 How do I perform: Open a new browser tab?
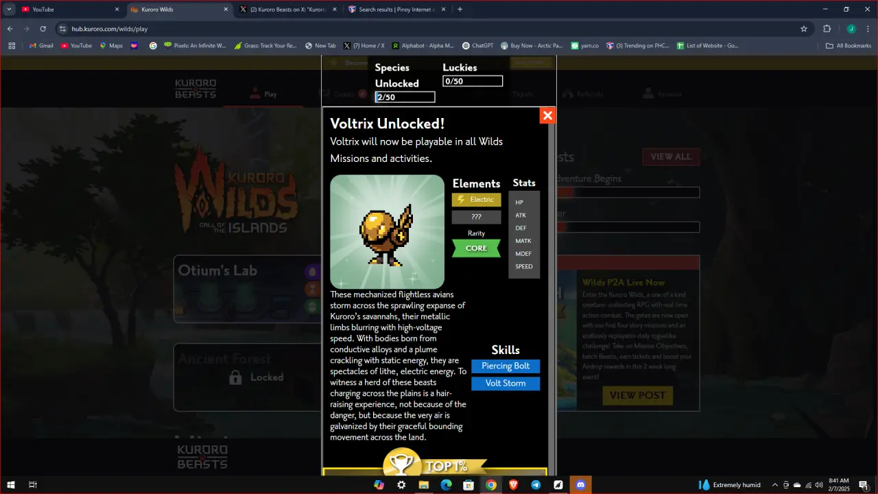coord(460,10)
